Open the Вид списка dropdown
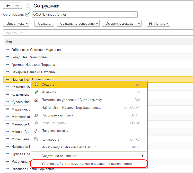The height and width of the screenshot is (173, 193). click(16, 23)
